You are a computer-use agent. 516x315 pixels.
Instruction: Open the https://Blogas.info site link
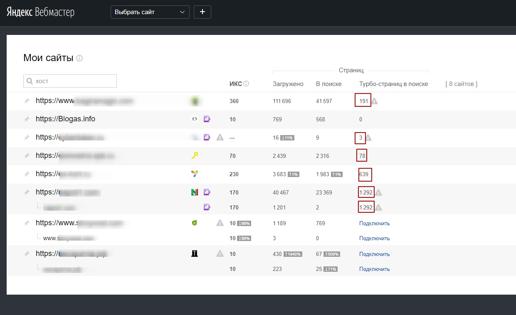65,119
